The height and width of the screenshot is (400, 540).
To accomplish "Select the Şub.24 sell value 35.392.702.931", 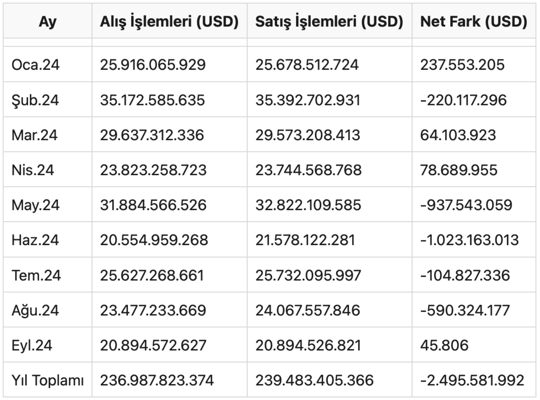I will coord(308,100).
